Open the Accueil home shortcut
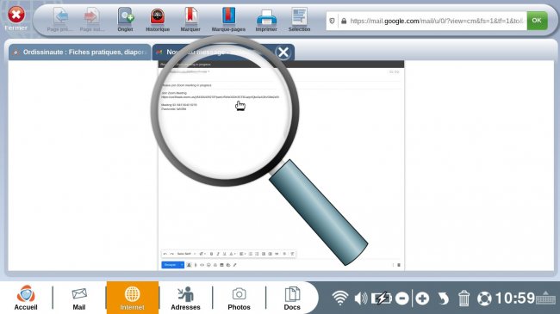The image size is (560, 314). click(26, 298)
